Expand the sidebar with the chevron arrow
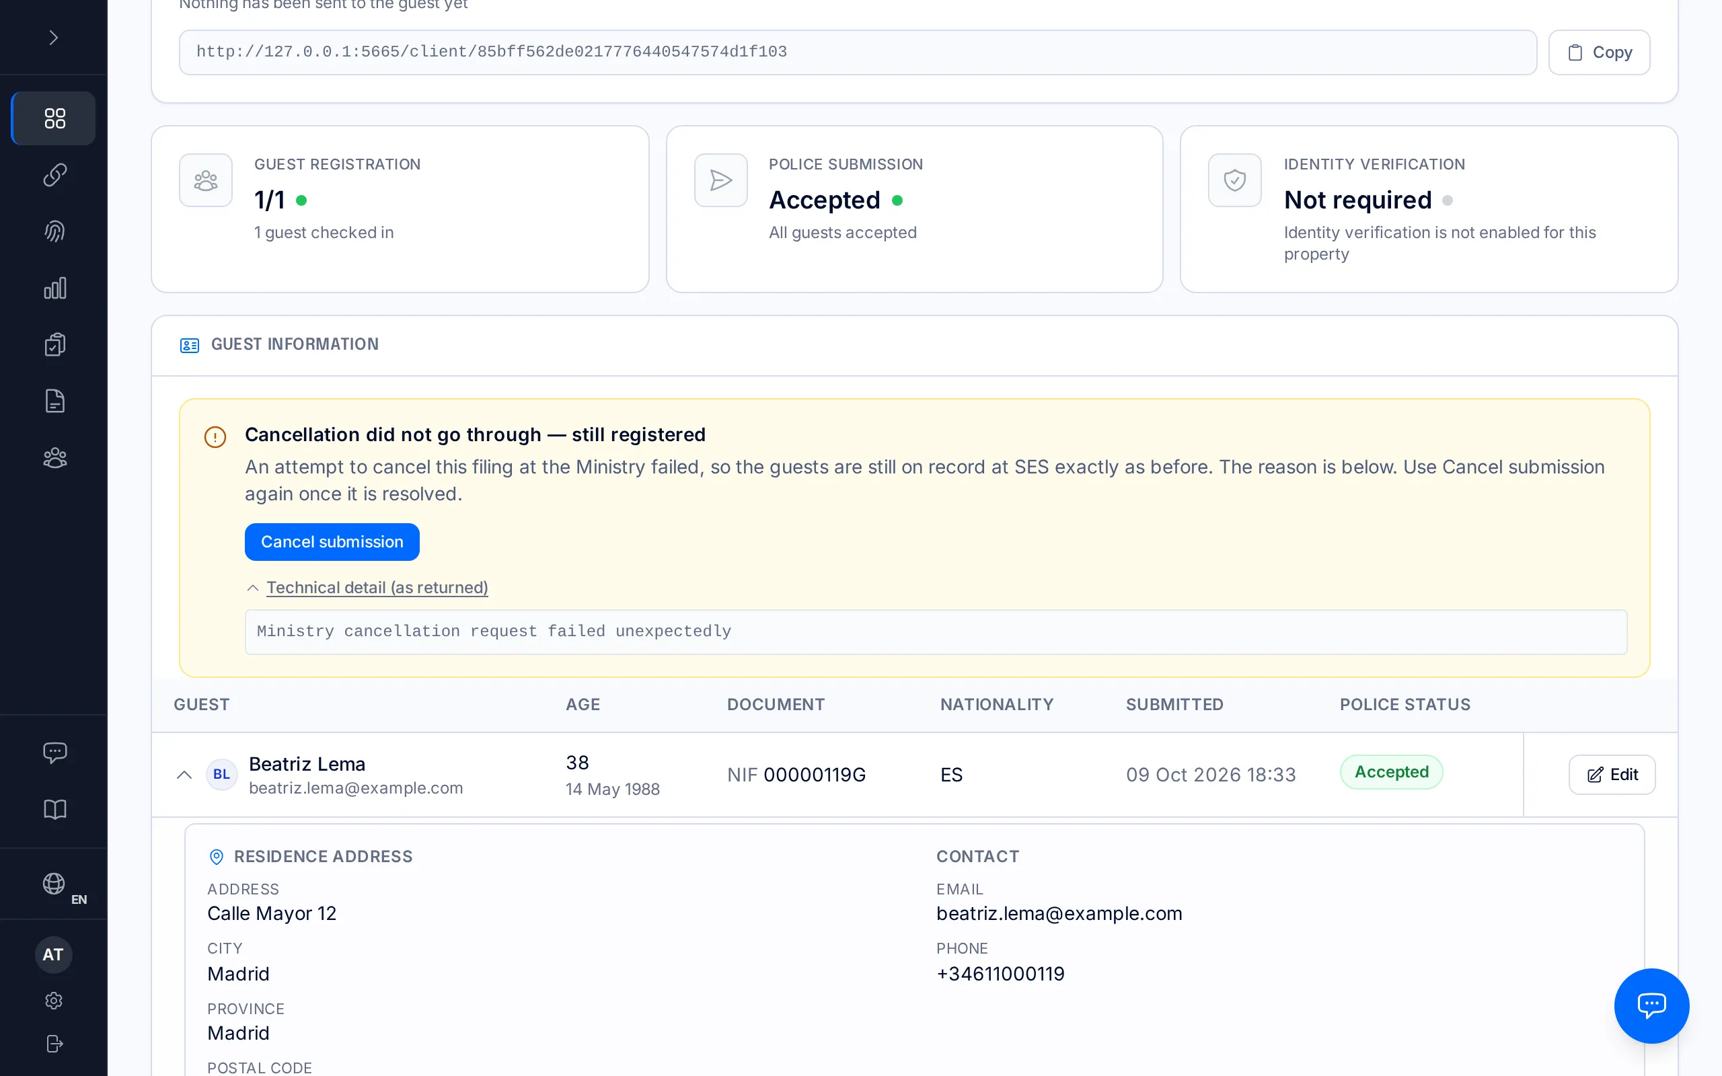The width and height of the screenshot is (1722, 1076). [x=53, y=37]
